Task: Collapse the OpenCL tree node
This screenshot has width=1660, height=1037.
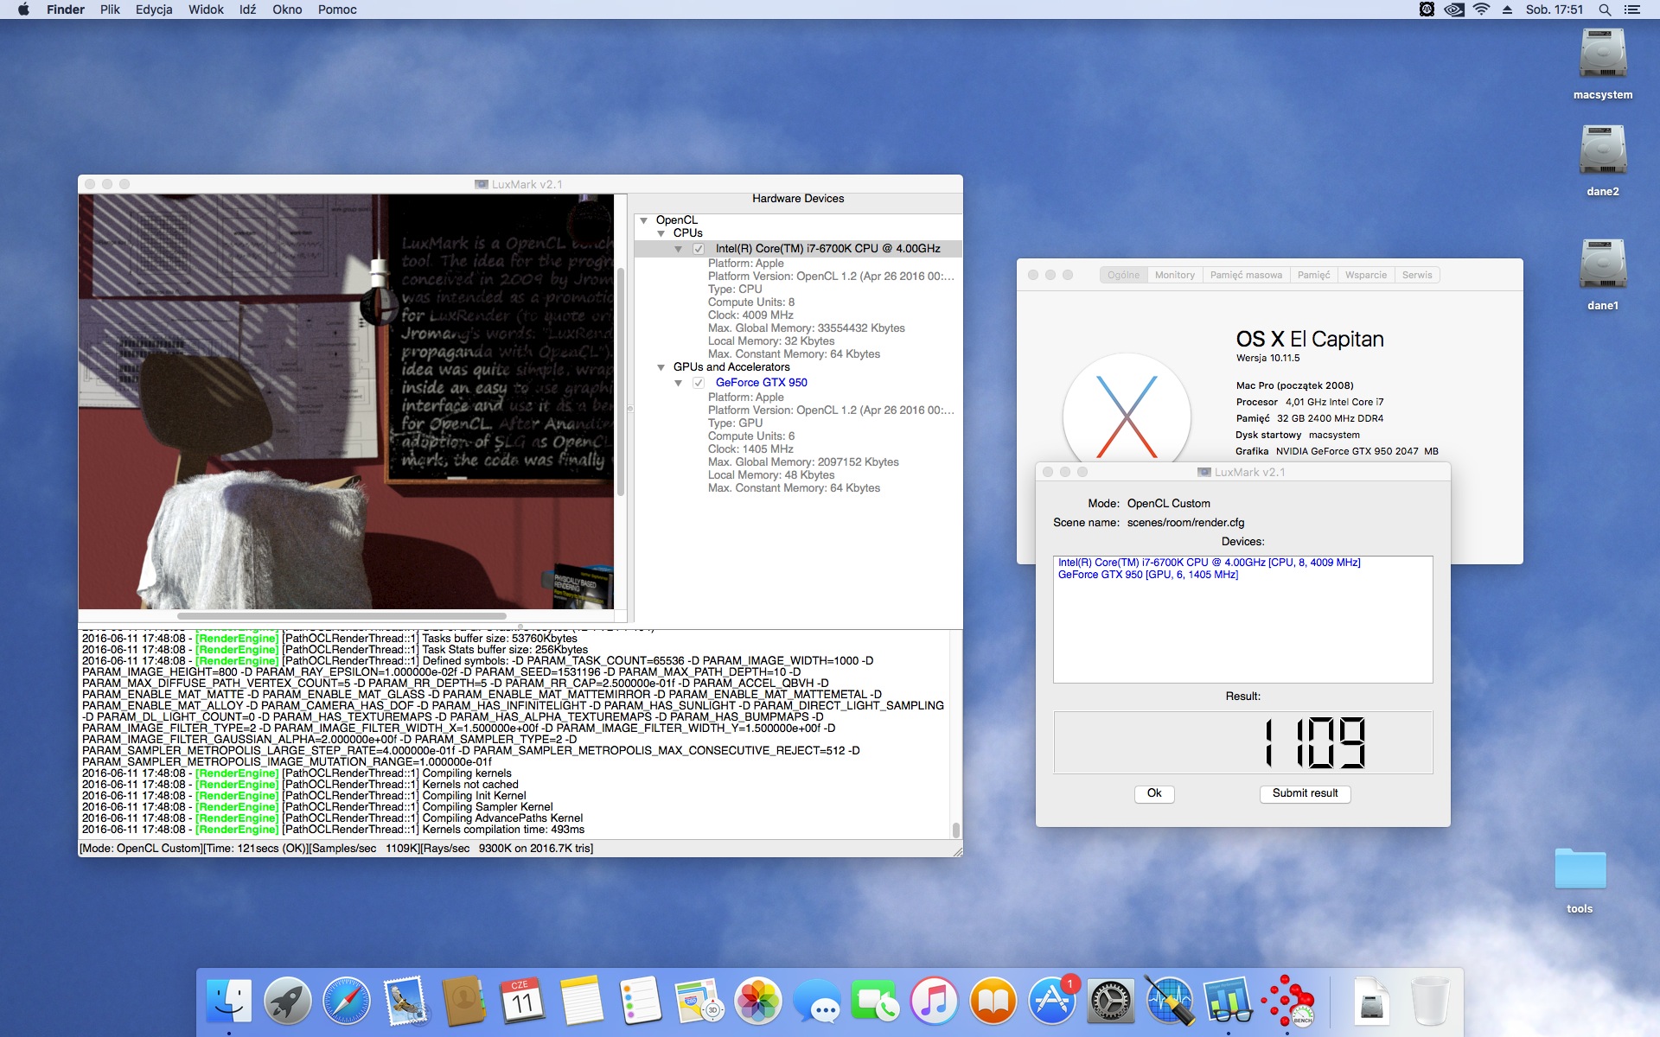Action: click(644, 220)
